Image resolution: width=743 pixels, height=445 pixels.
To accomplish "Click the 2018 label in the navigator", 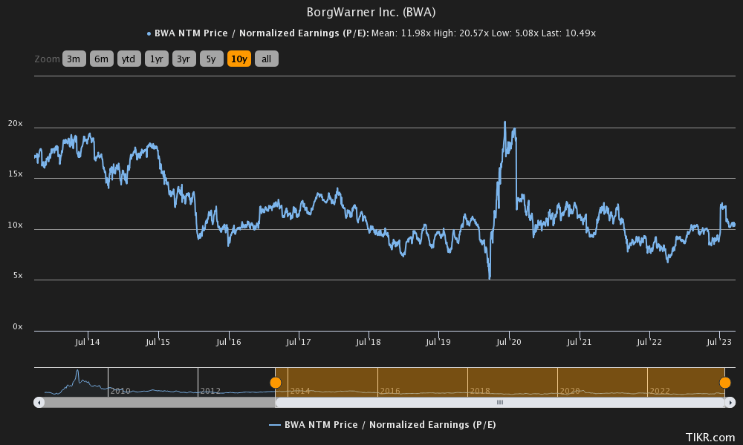I will click(x=480, y=391).
